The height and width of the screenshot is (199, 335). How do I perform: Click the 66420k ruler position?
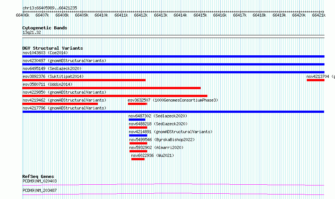click(299, 15)
